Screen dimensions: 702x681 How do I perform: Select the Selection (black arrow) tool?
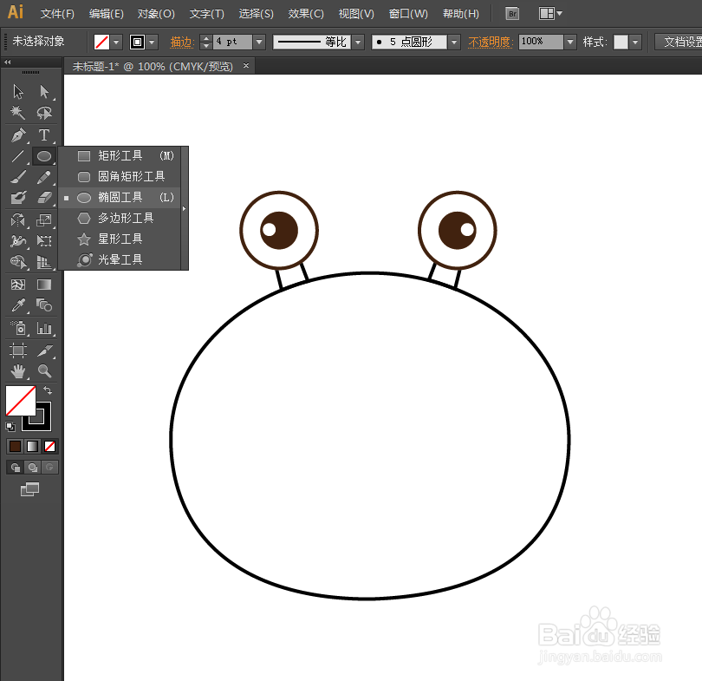tap(18, 92)
